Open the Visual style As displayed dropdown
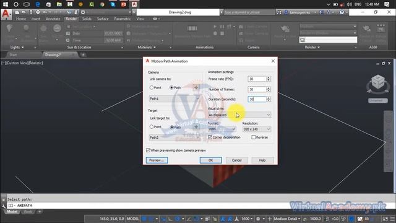This screenshot has width=396, height=223. tap(239, 115)
